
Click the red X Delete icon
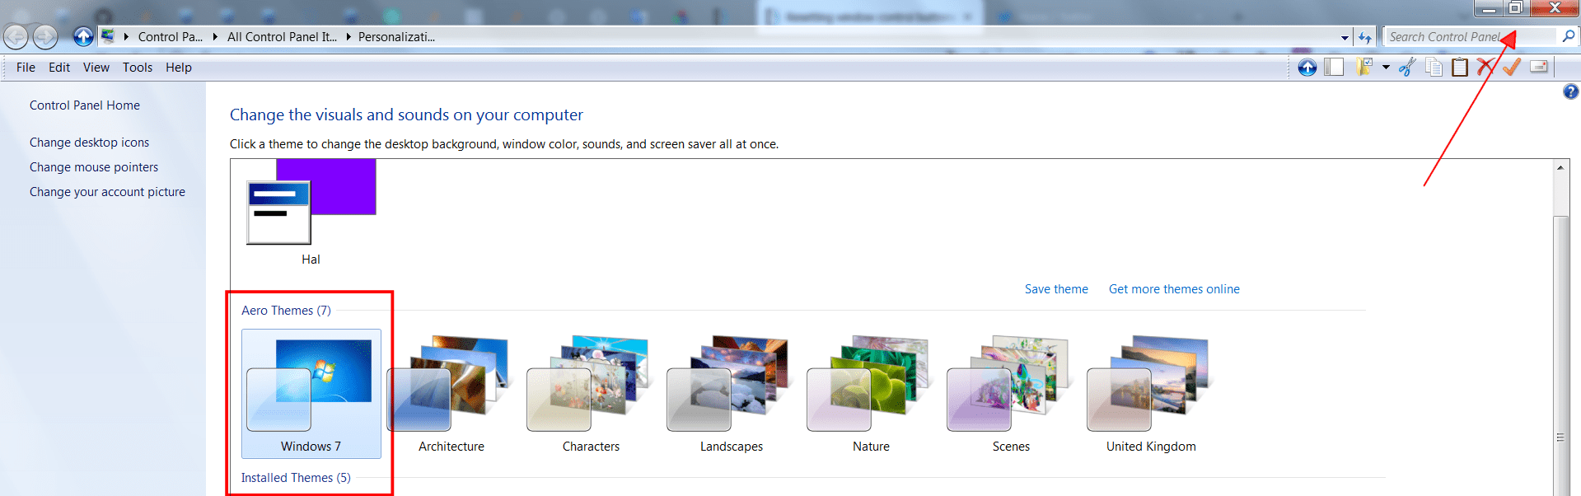[x=1485, y=68]
